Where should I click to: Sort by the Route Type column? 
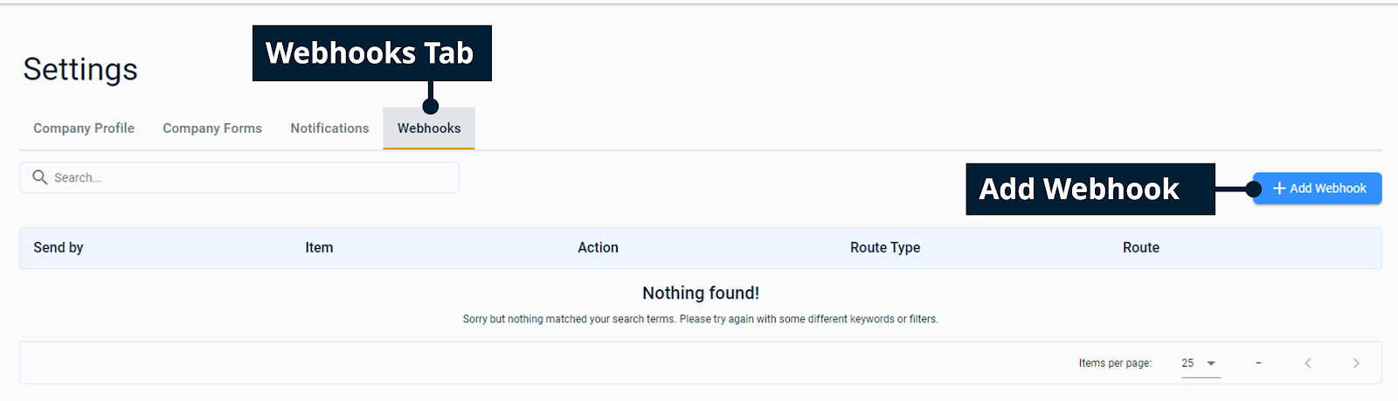click(885, 248)
